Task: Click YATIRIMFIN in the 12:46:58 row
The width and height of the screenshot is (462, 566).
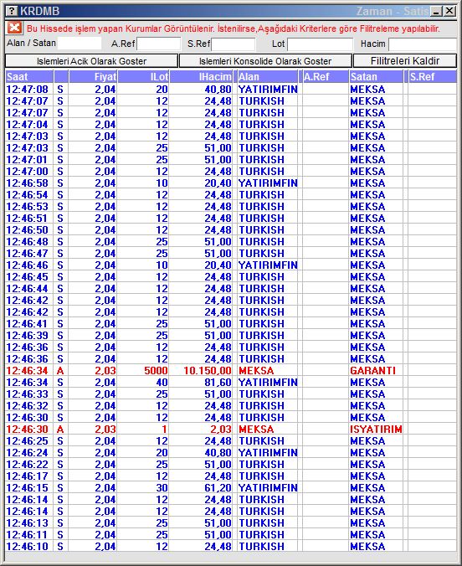Action: click(268, 183)
